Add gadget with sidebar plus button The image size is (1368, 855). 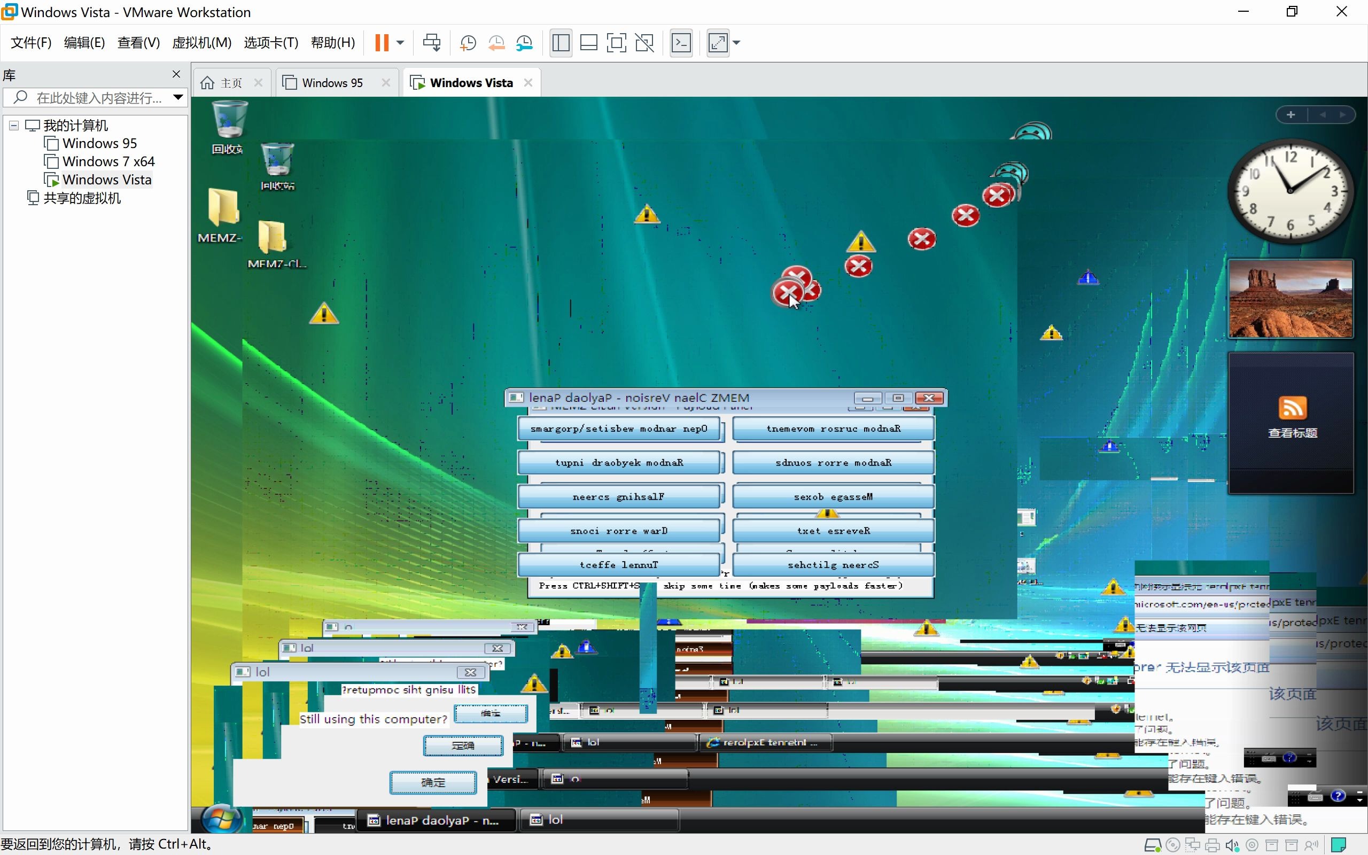click(x=1291, y=115)
